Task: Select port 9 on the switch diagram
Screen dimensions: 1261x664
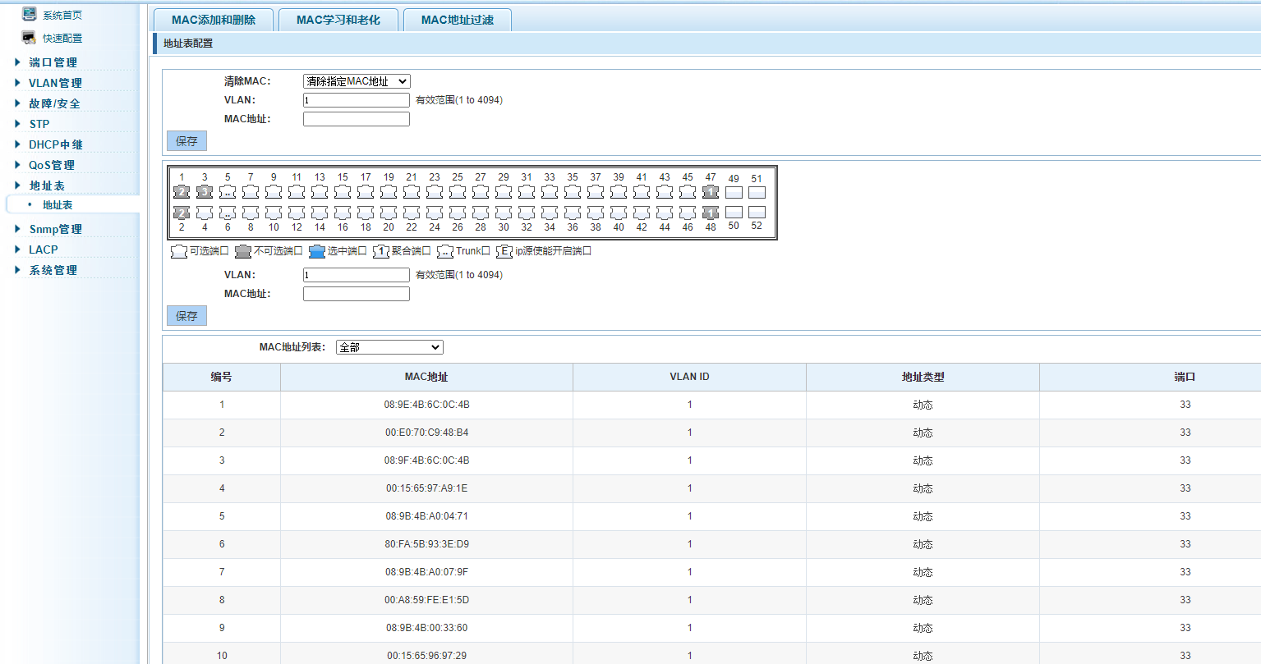Action: (274, 192)
